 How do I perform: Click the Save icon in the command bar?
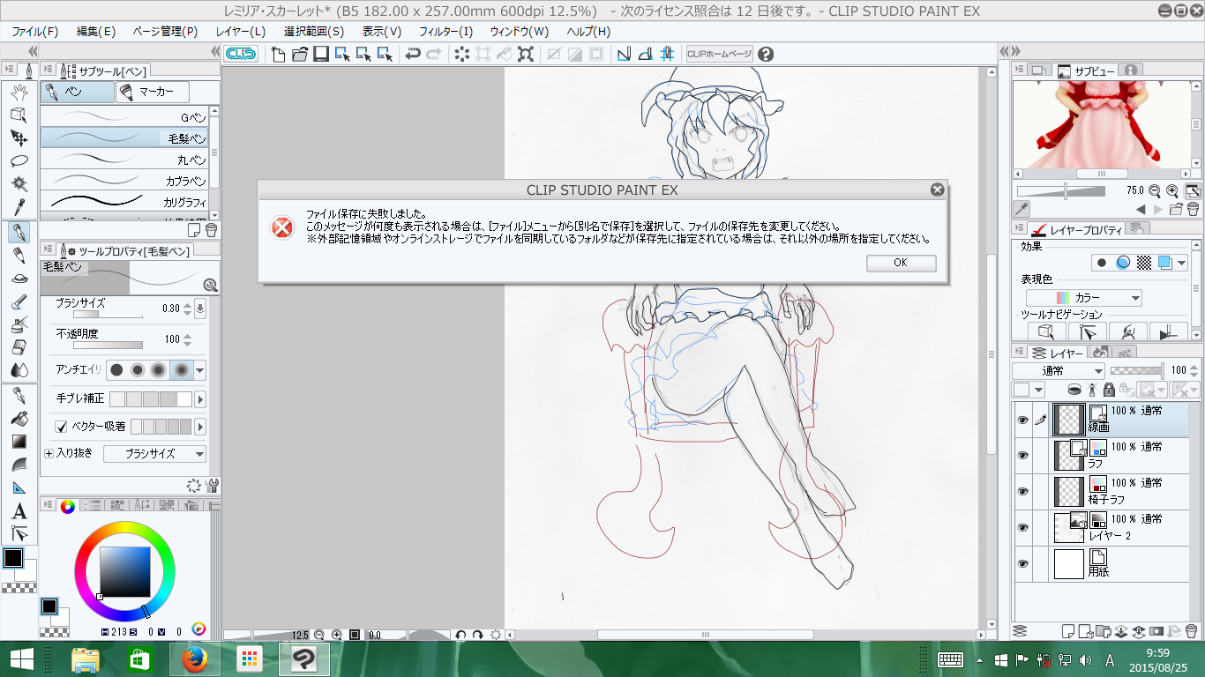tap(320, 55)
